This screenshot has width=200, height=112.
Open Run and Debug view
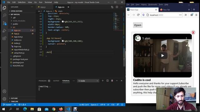[4, 30]
